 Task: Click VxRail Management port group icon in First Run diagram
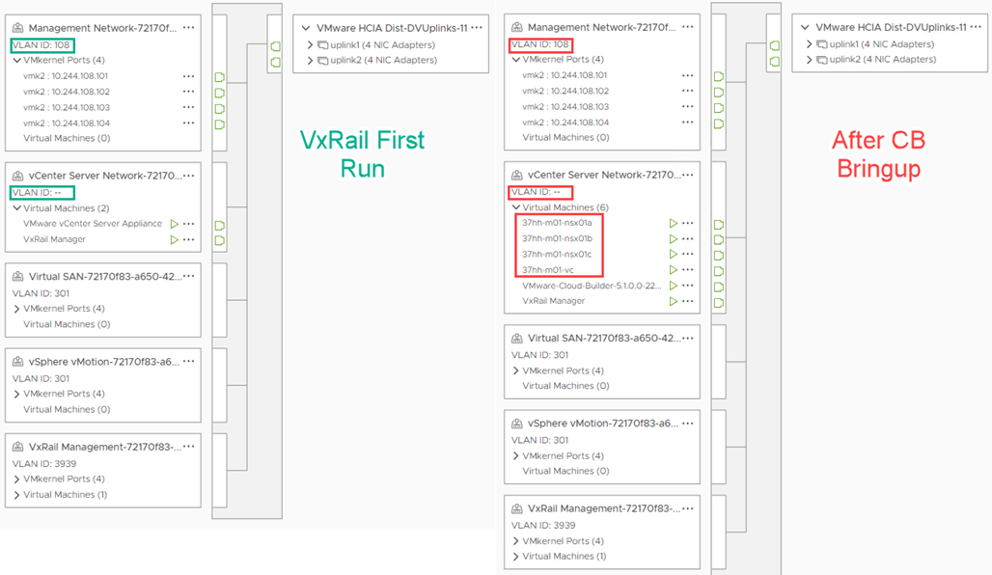pyautogui.click(x=17, y=448)
